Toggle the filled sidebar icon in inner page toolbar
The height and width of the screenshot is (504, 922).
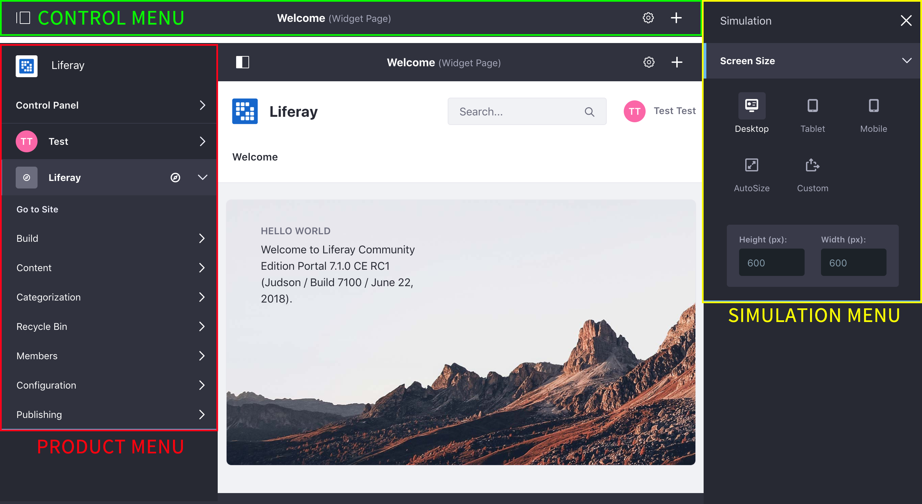pyautogui.click(x=242, y=62)
